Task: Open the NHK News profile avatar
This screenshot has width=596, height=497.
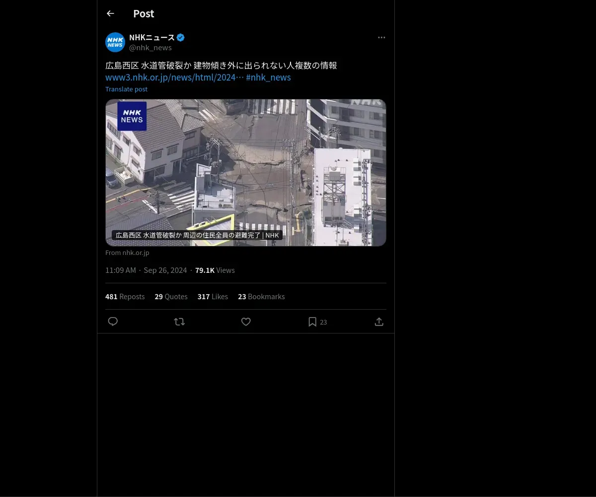Action: coord(115,42)
